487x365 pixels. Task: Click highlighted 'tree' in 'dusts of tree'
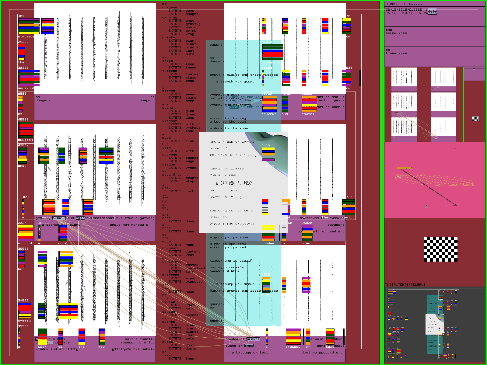(x=249, y=346)
